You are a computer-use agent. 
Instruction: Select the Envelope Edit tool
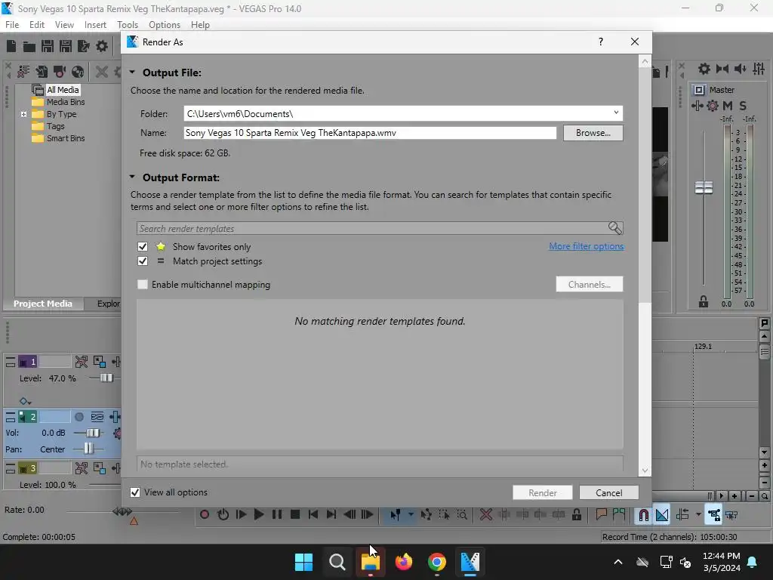427,514
